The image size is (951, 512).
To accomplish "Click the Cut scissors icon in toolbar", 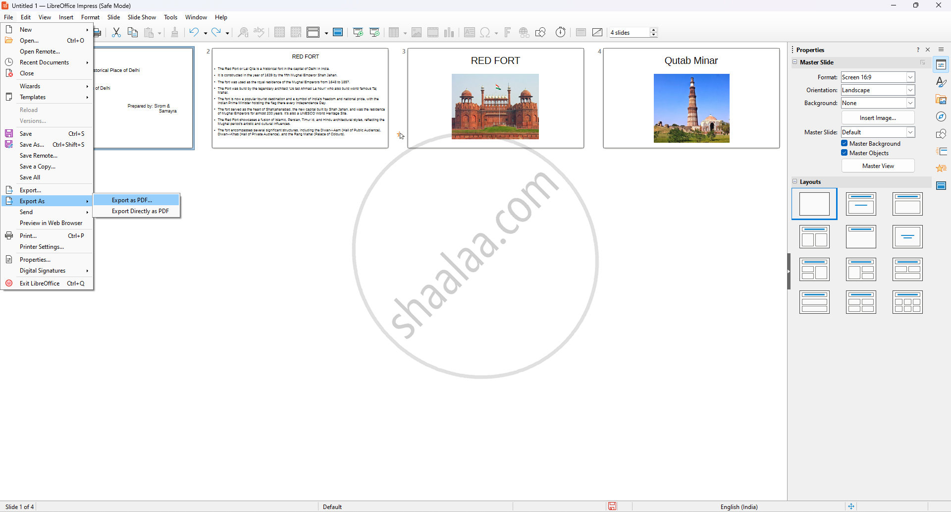I will (x=116, y=33).
